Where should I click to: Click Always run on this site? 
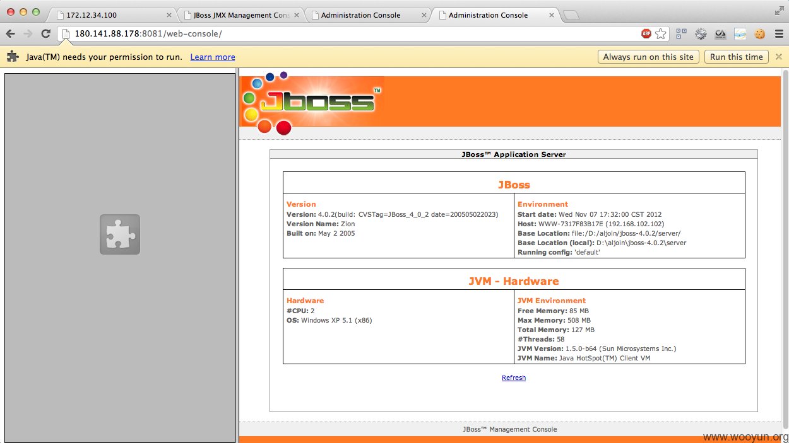point(648,57)
